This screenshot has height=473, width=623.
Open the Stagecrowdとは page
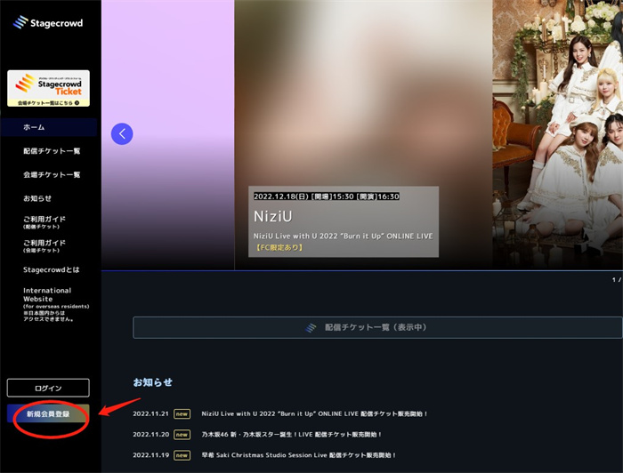click(52, 269)
